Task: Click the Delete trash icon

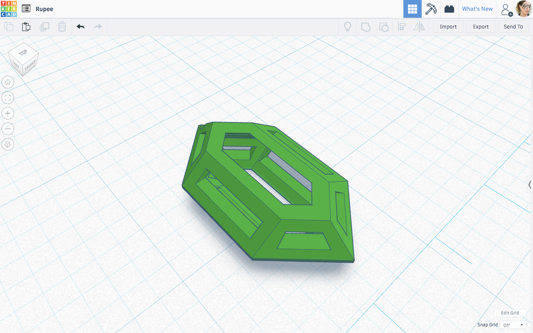Action: pyautogui.click(x=62, y=27)
